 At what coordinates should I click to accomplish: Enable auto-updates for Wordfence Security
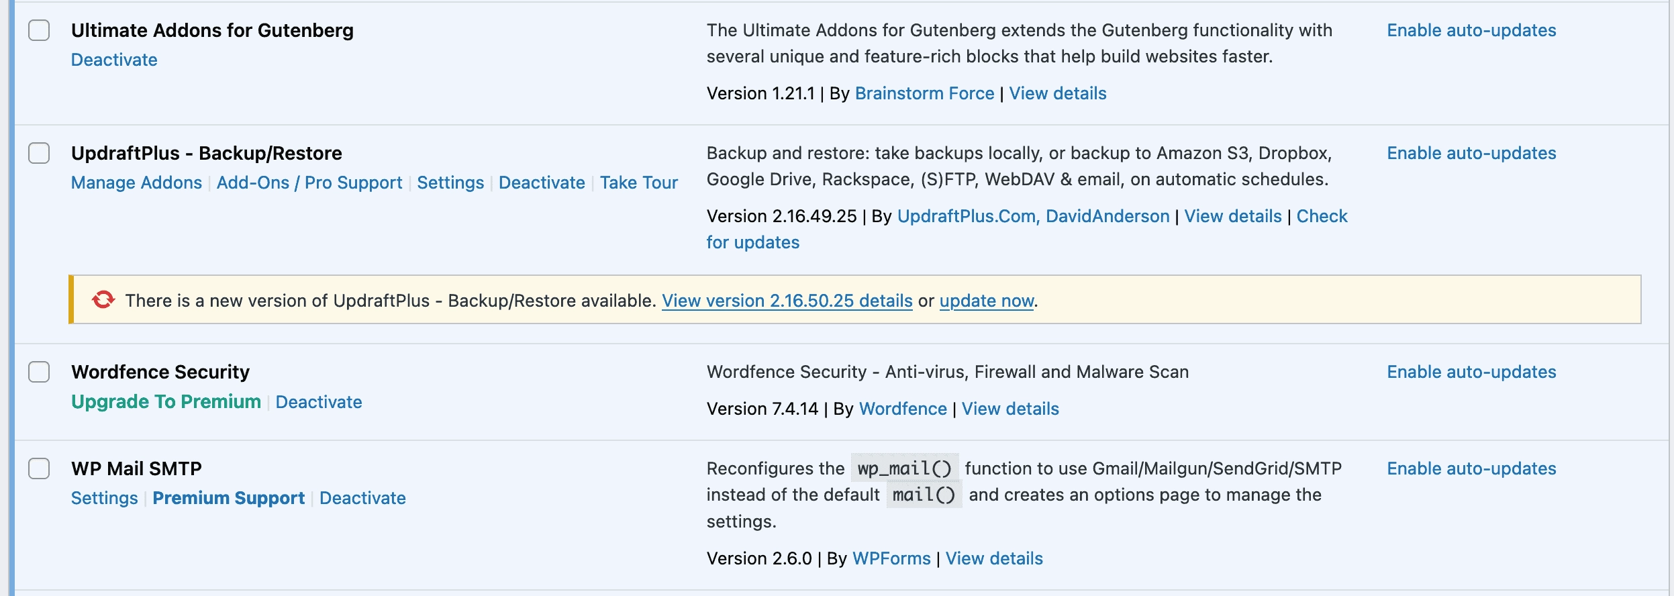1471,372
